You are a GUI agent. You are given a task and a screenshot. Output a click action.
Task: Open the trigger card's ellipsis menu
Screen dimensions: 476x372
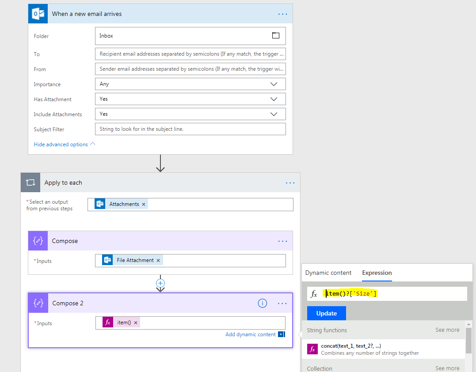[x=282, y=14]
